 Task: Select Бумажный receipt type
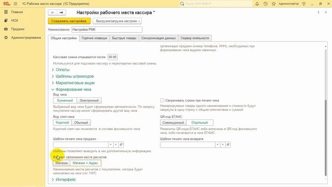tap(65, 100)
